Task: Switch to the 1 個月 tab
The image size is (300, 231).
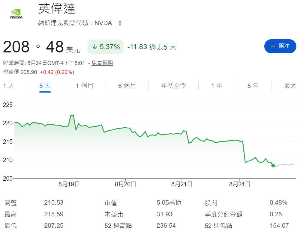Action: 84,86
